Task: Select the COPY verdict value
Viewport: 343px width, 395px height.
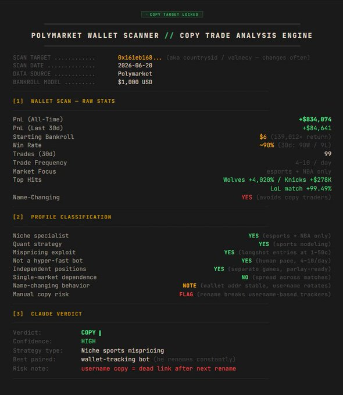Action: point(88,332)
